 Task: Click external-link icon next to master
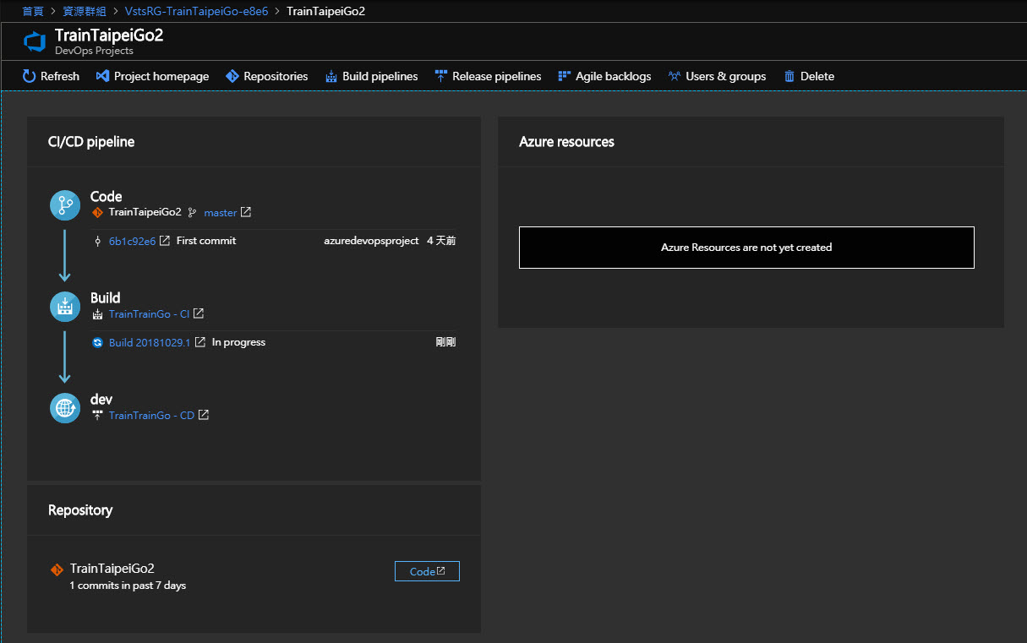coord(246,212)
